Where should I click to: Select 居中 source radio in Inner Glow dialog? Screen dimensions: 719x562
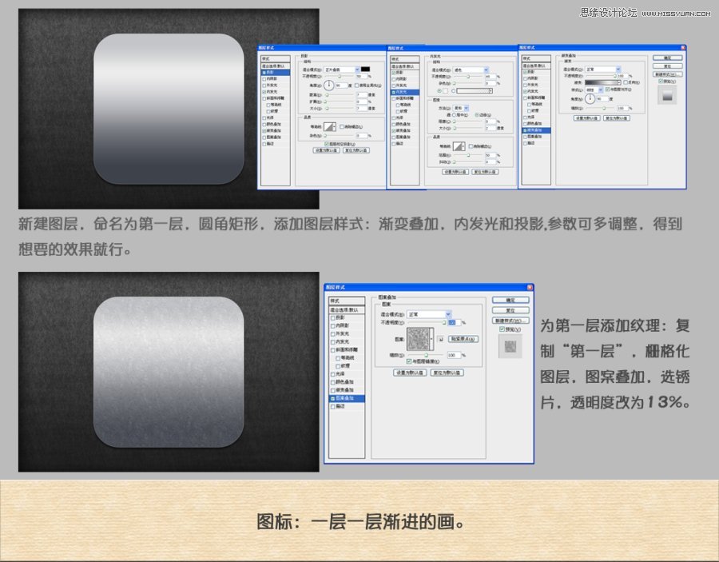454,114
